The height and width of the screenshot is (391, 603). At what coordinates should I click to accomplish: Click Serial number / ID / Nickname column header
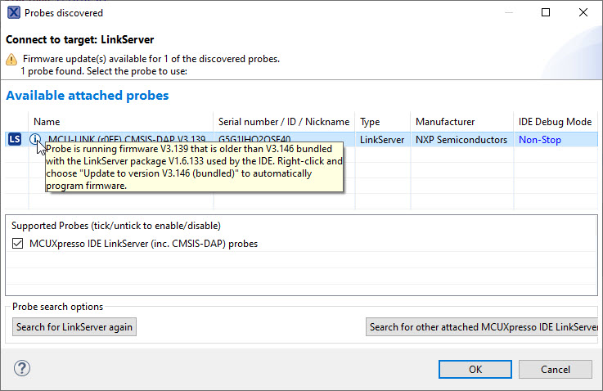tap(284, 121)
